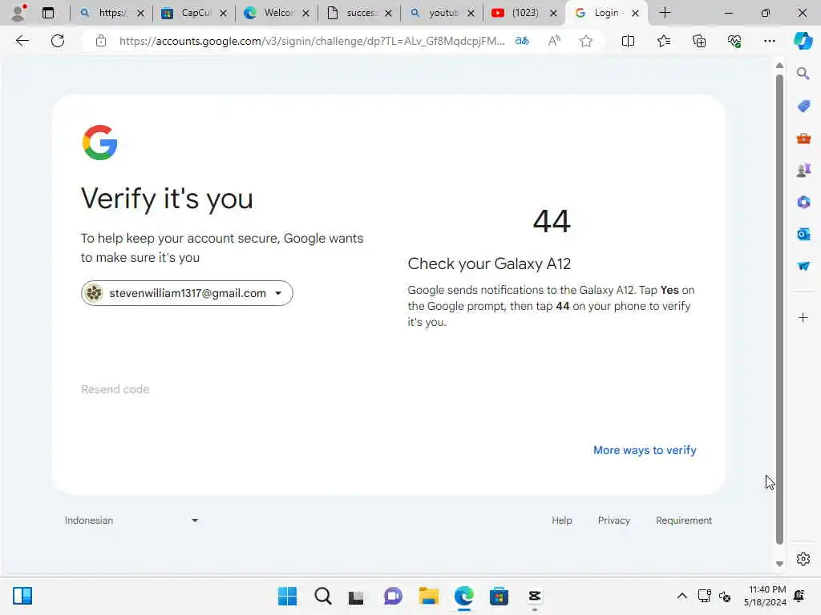Open the translate page icon in address bar

[522, 41]
